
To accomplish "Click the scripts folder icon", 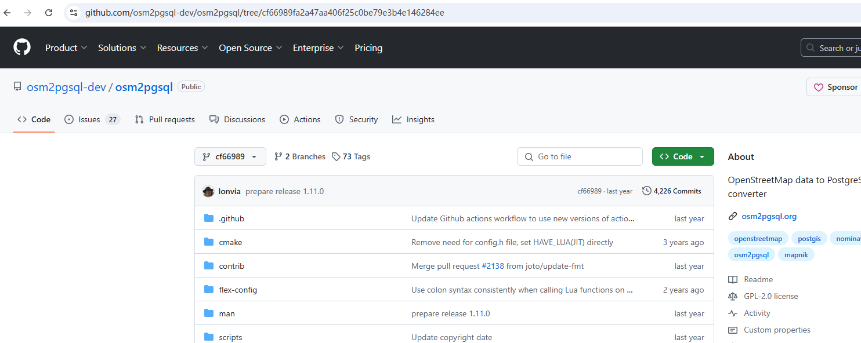I will [x=209, y=337].
